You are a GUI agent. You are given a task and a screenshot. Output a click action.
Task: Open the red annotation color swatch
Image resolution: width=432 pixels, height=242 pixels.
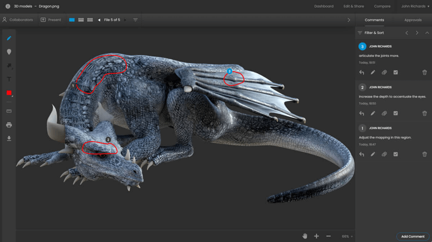tap(9, 93)
